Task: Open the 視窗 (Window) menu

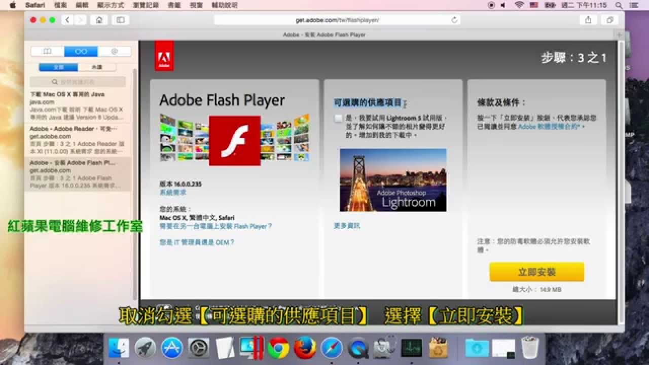Action: 197,5
